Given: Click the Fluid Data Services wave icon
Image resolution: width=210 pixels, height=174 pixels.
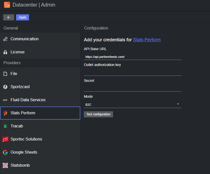Looking at the screenshot, I should click(x=5, y=100).
